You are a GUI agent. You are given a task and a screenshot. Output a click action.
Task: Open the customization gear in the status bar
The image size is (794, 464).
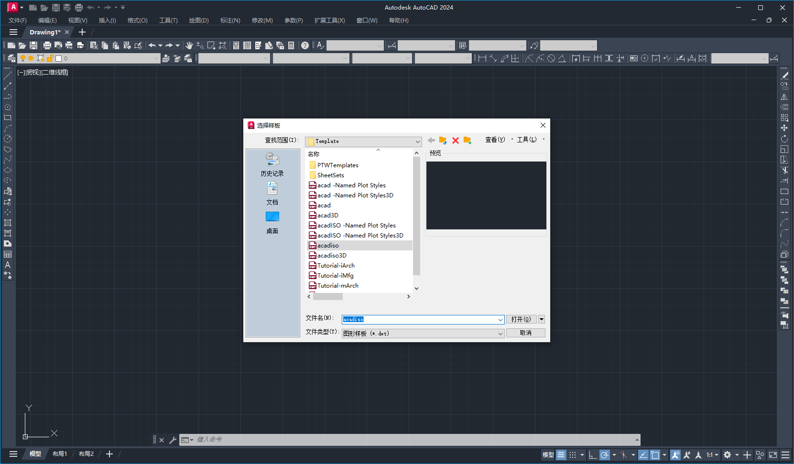click(727, 455)
